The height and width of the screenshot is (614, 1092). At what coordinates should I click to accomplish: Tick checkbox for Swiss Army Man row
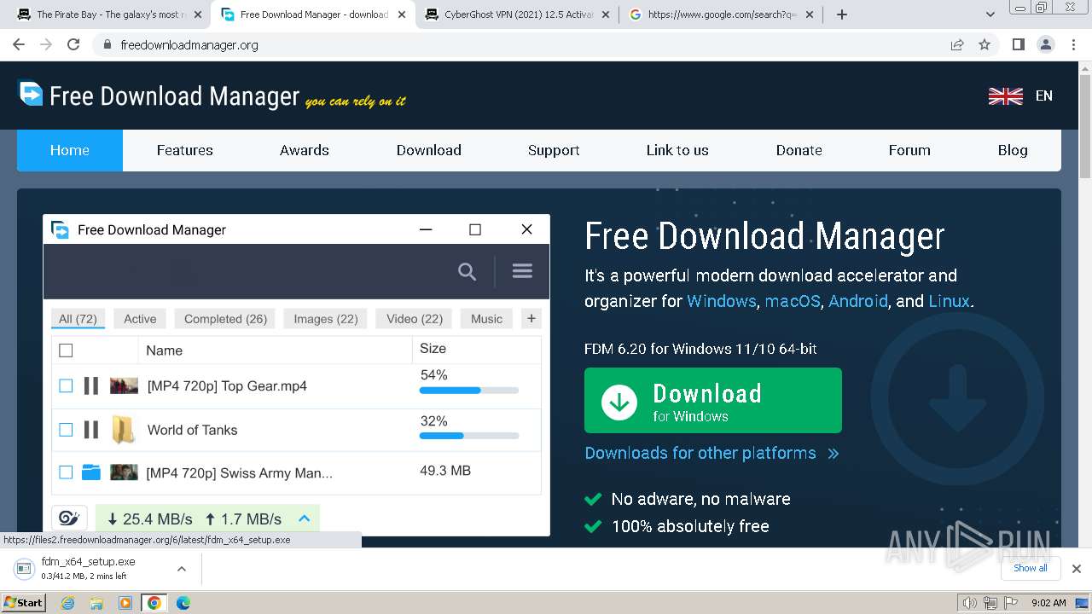[66, 472]
